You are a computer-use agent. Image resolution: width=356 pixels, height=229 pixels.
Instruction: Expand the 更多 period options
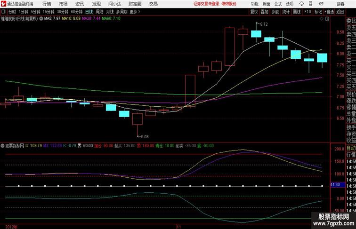[x=135, y=12]
